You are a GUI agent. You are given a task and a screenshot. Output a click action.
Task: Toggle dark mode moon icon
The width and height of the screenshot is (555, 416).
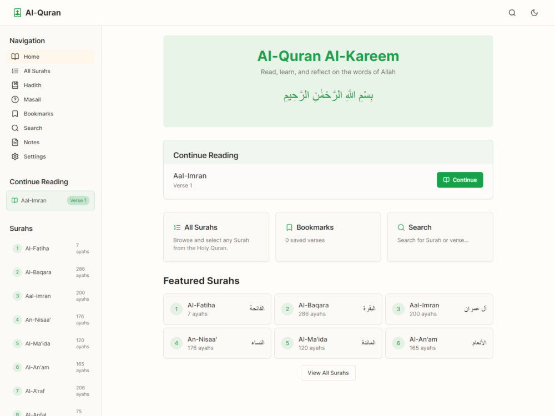click(x=534, y=13)
